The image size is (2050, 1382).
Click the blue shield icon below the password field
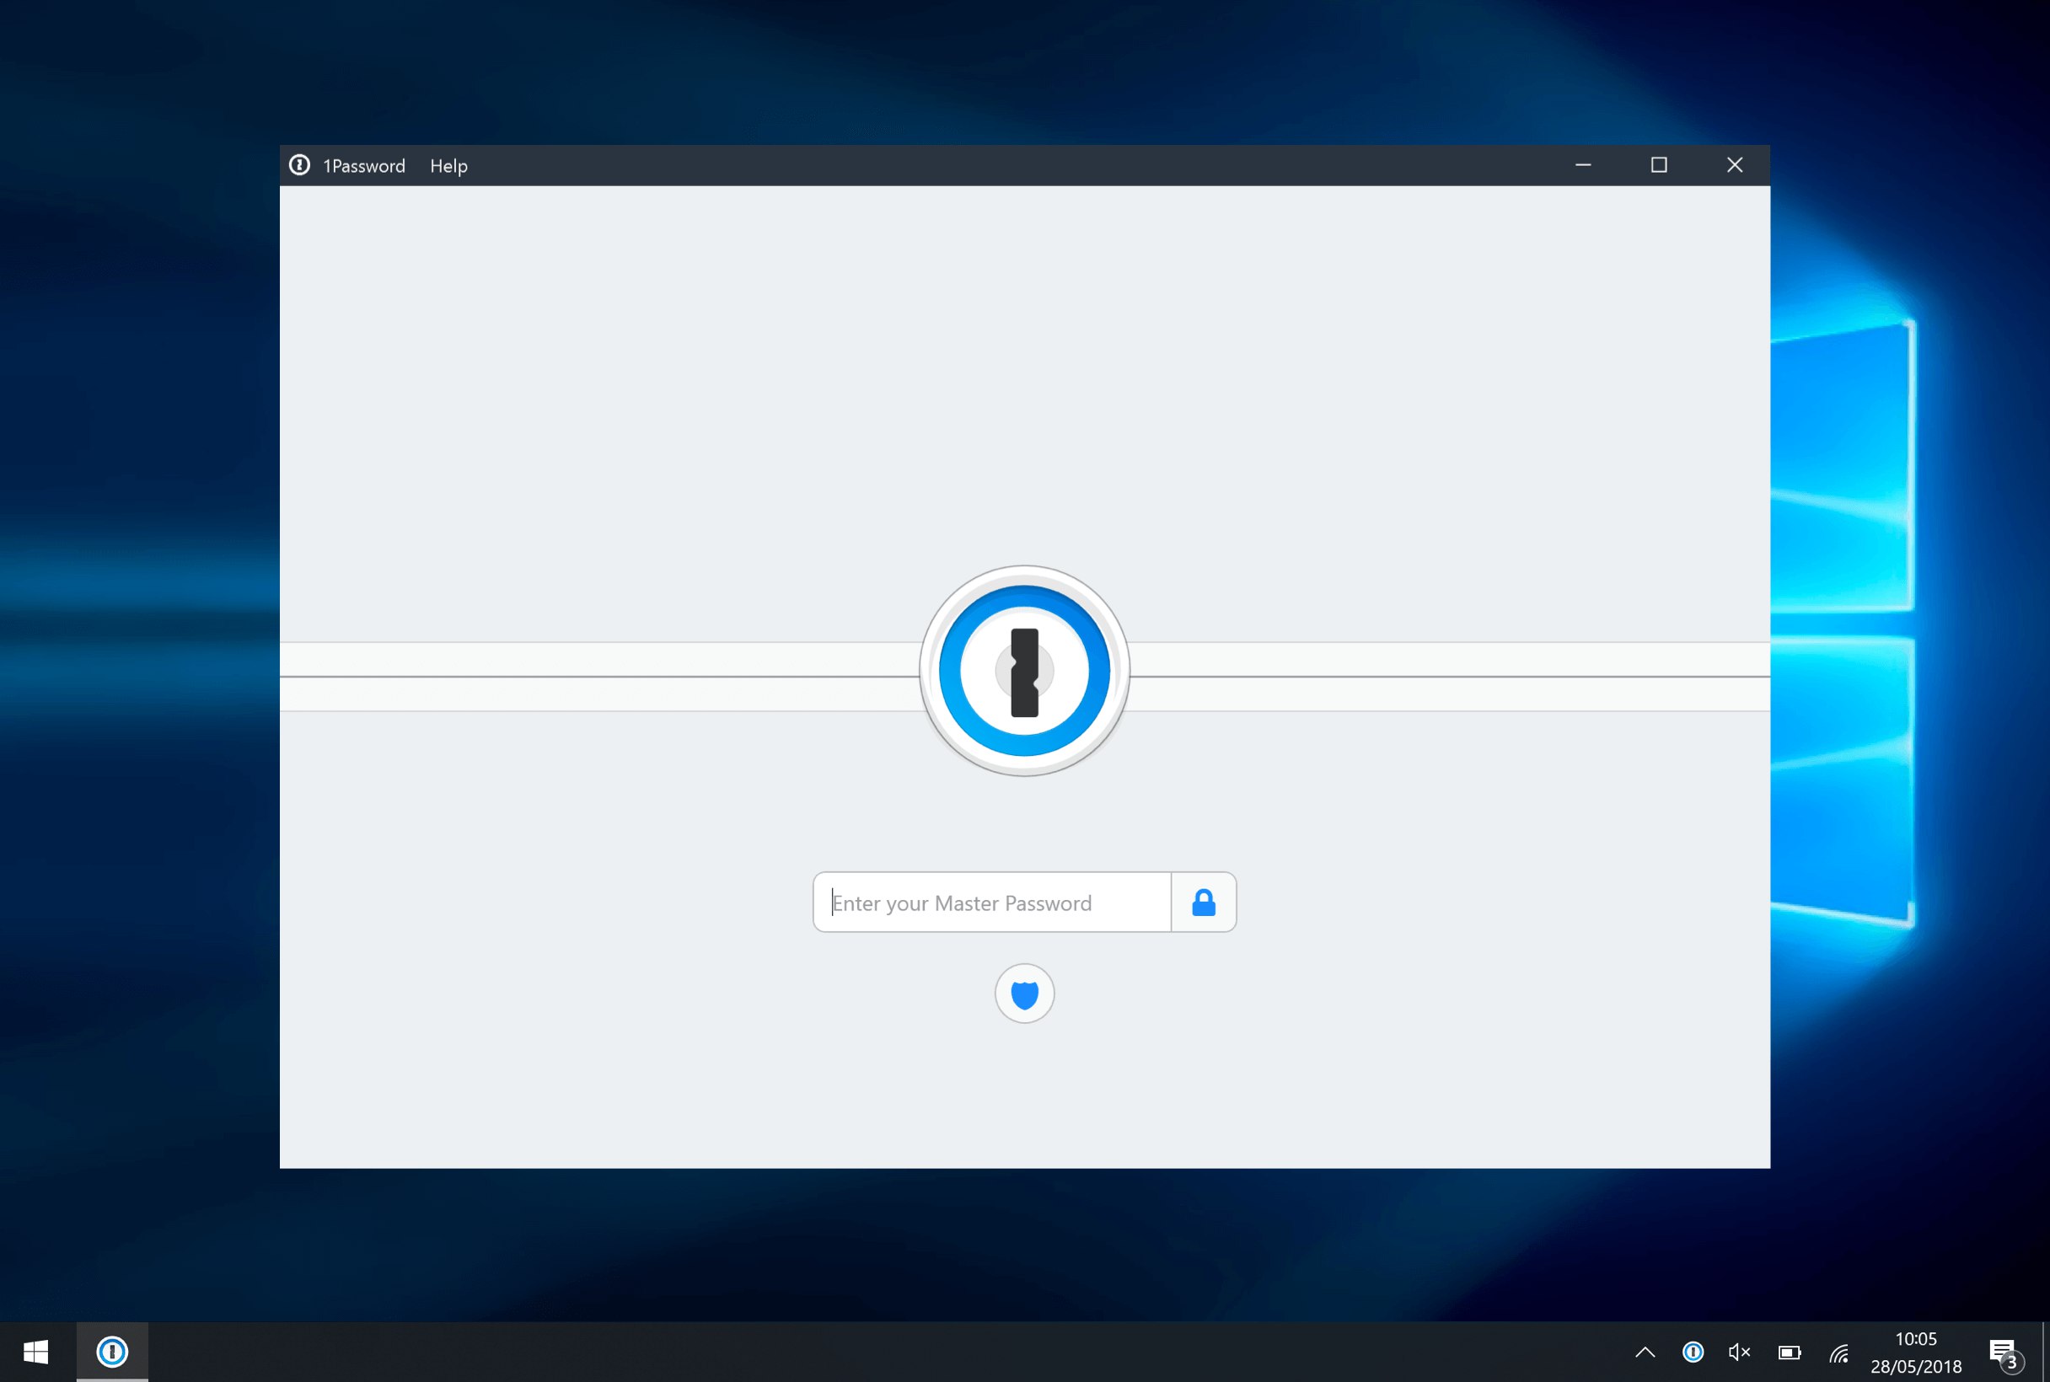1024,994
